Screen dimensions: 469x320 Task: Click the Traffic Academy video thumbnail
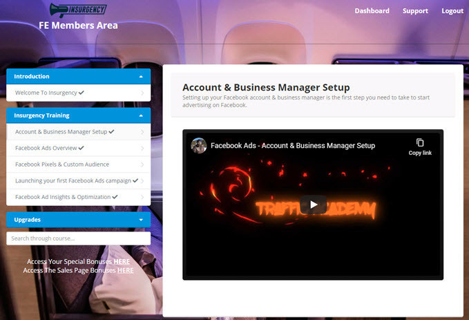tap(313, 205)
